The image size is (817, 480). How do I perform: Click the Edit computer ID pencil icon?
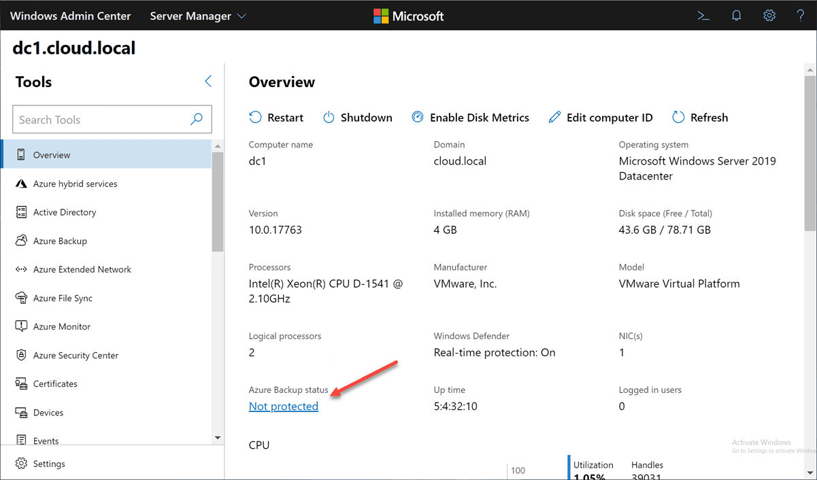tap(555, 118)
